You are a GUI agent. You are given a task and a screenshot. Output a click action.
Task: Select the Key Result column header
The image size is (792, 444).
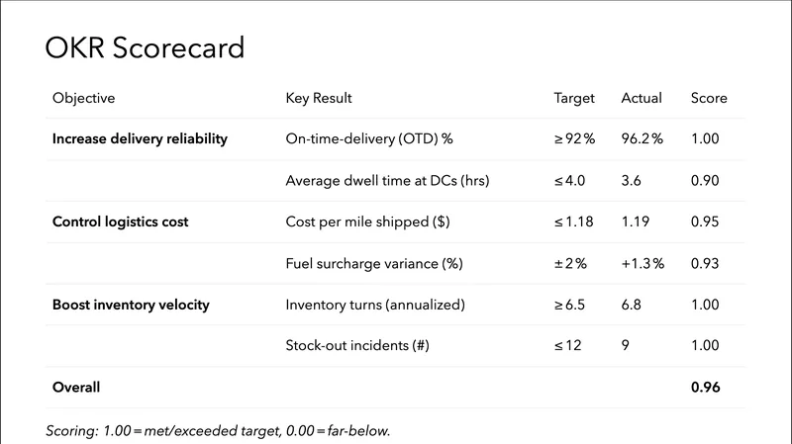[319, 98]
